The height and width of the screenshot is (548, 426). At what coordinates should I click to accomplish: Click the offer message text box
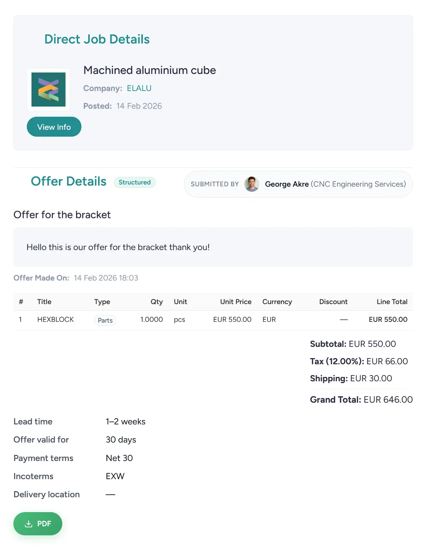tap(213, 247)
